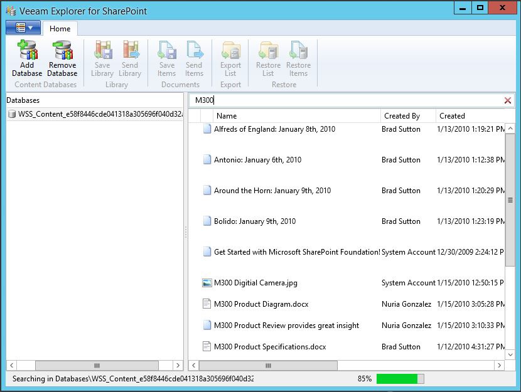Click the M300 Digitial Camera.jpg image icon

[x=207, y=283]
